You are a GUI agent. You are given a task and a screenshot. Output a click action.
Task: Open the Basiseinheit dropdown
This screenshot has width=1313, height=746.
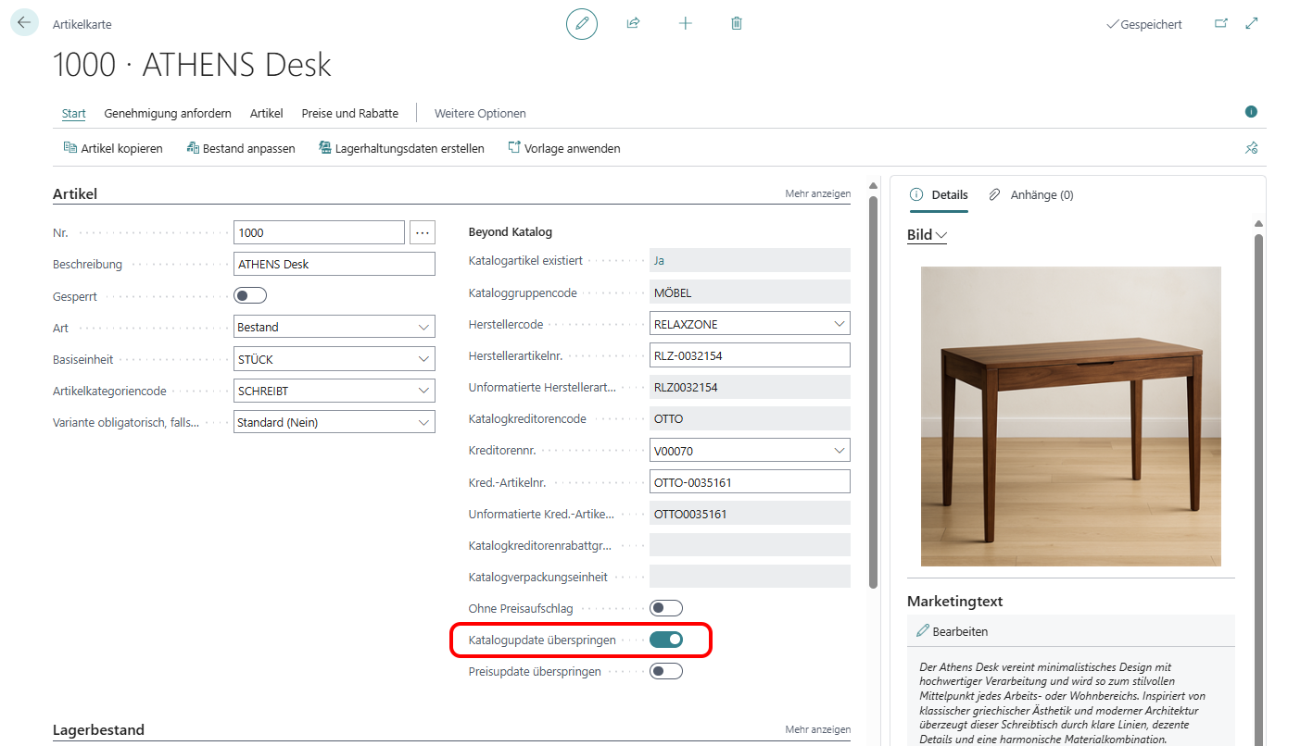point(424,359)
